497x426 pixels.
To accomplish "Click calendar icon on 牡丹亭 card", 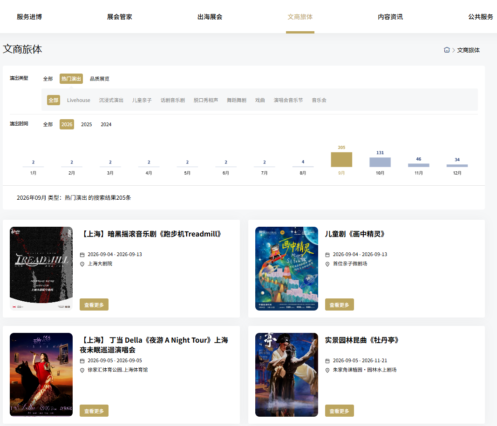I will (x=327, y=361).
